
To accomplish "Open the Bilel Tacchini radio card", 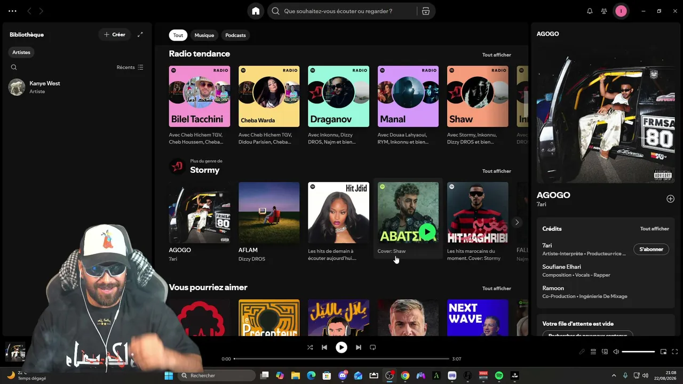I will click(200, 97).
